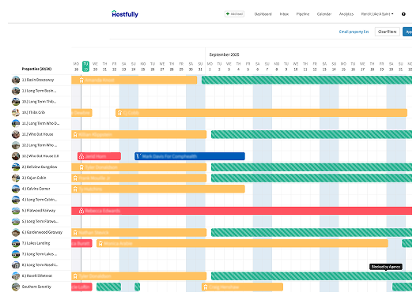Image resolution: width=420 pixels, height=300 pixels.
Task: Click the Email property list link
Action: (354, 32)
